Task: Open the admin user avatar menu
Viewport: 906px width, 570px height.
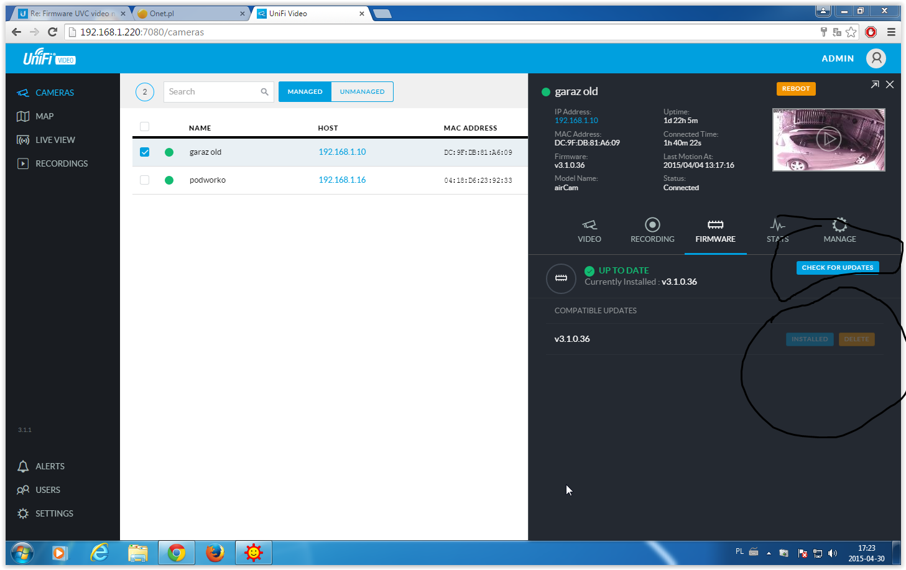Action: (x=876, y=58)
